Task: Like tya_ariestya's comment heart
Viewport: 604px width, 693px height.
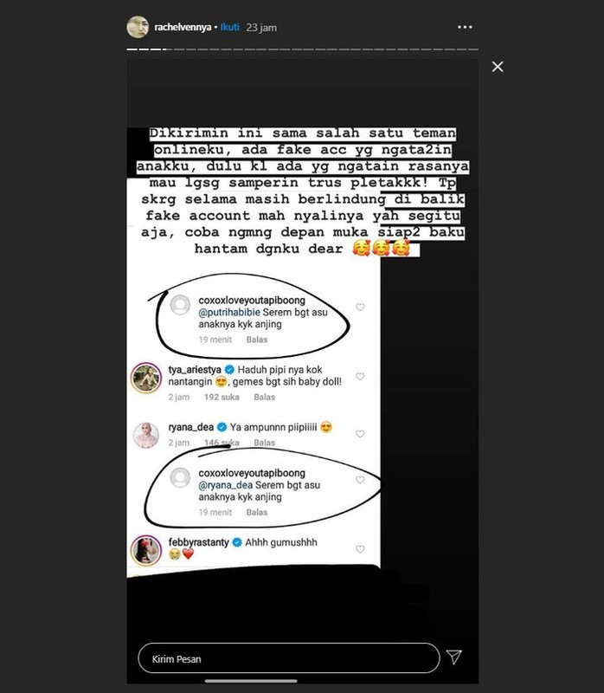Action: click(x=360, y=376)
